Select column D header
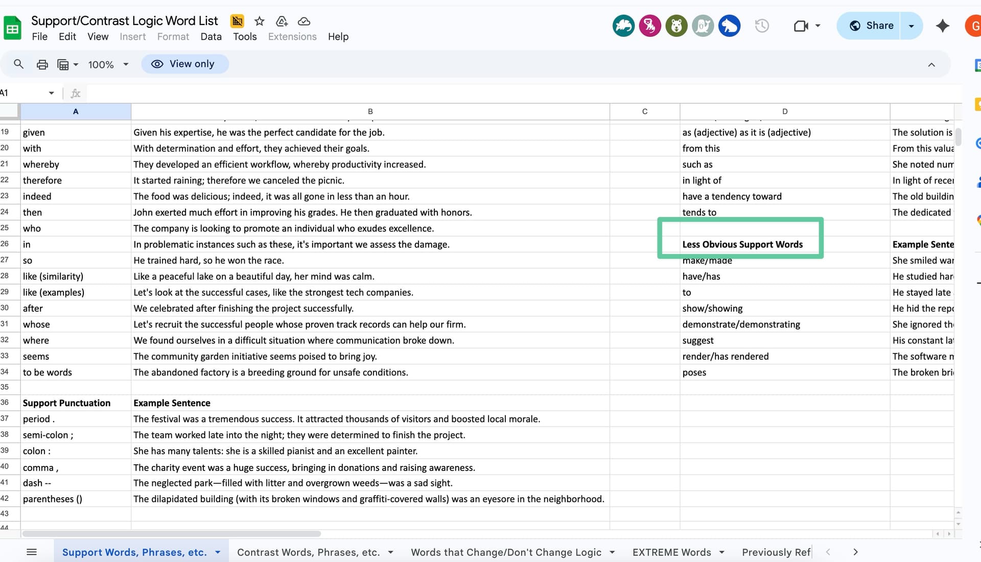The width and height of the screenshot is (981, 562). (x=785, y=111)
